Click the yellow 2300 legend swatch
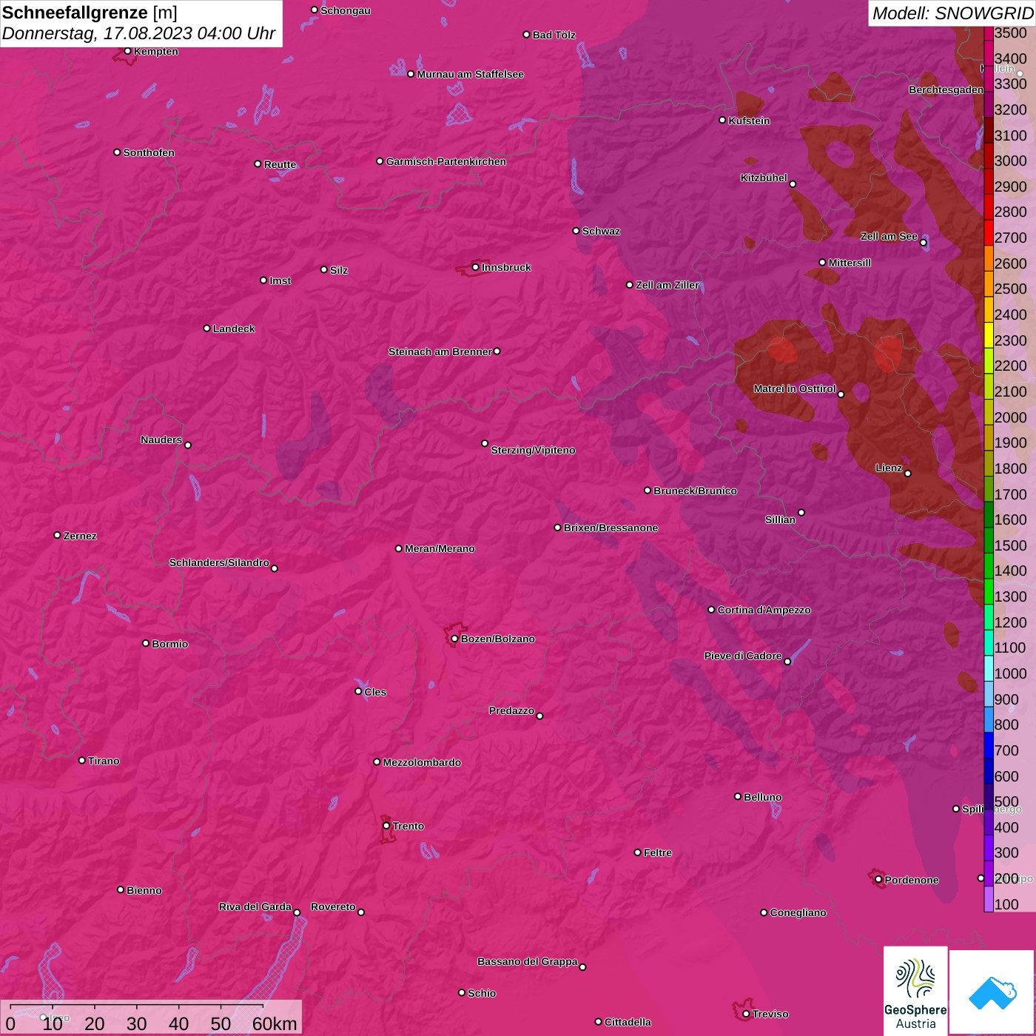 click(989, 335)
